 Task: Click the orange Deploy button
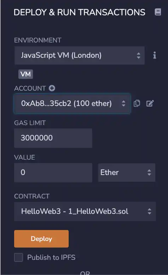click(41, 239)
